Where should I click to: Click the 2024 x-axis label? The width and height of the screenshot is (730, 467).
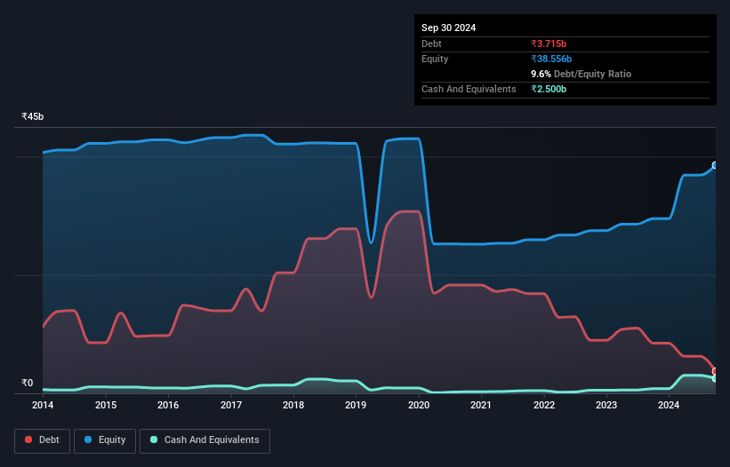(669, 405)
